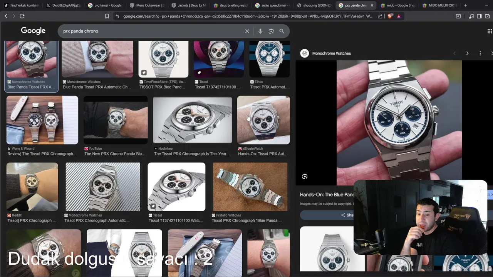Open site settings icon left of URL
Viewport: 493px width, 277px height.
[117, 16]
